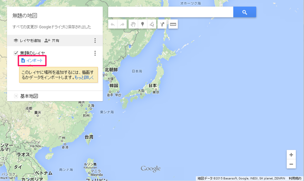Select the add marker pin tool
Screen dimensions: 304x181
click(x=142, y=24)
